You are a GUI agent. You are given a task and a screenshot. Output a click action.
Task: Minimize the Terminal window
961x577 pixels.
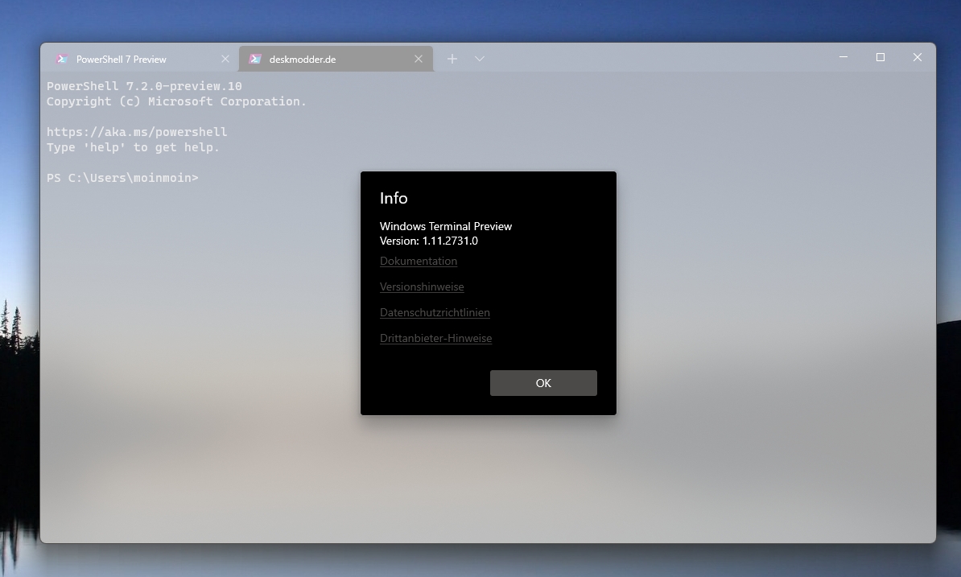click(x=843, y=57)
